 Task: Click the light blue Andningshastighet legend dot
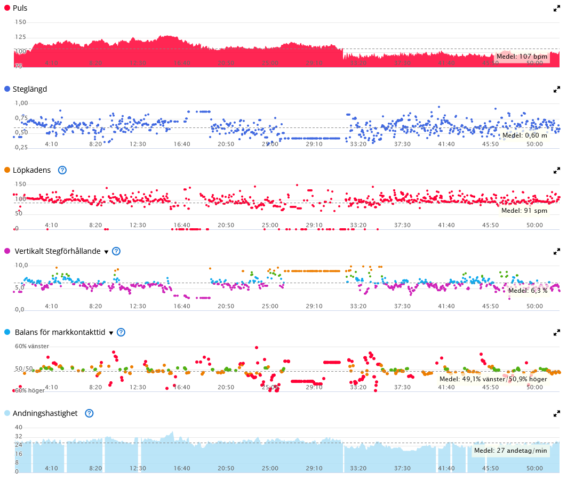coord(7,413)
